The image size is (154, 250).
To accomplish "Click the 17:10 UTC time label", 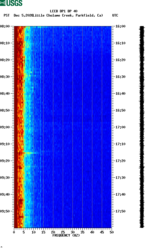I will coord(120,144).
